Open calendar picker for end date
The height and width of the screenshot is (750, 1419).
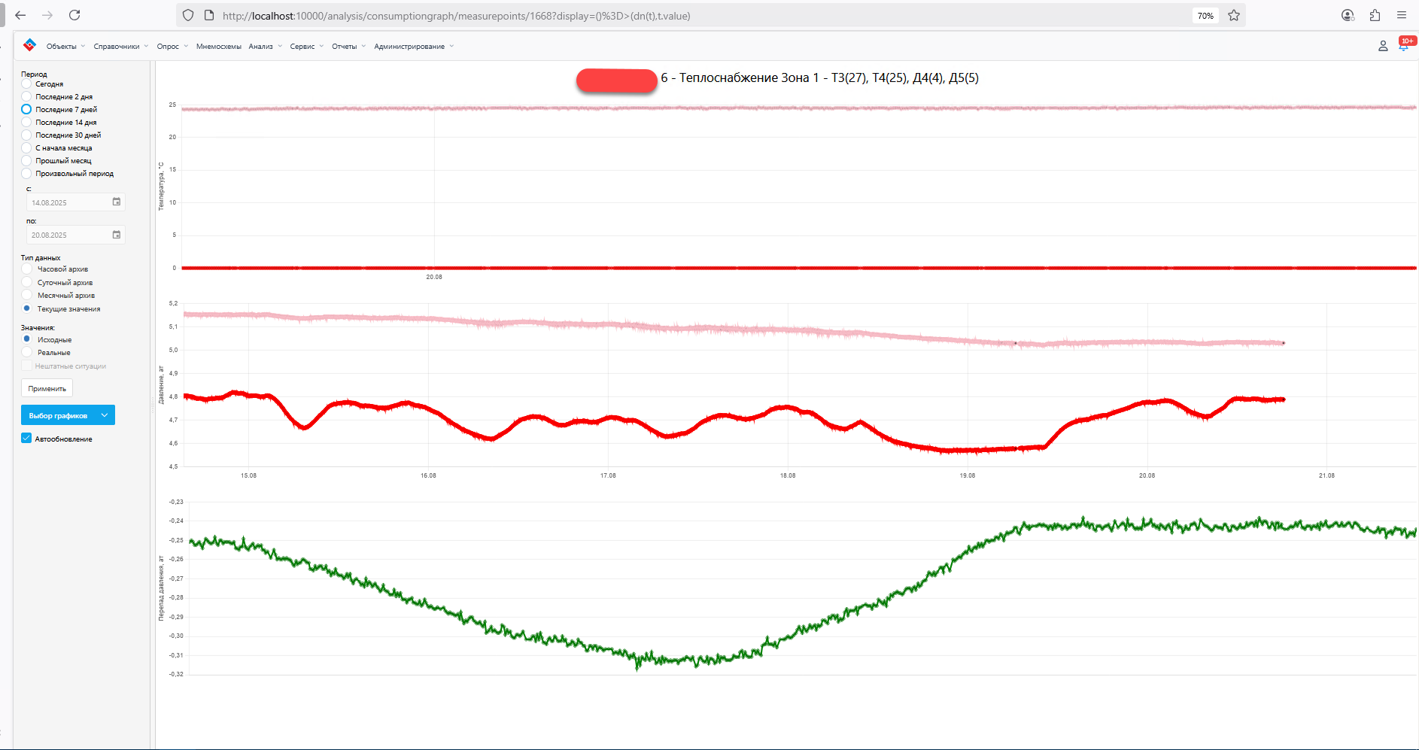coord(117,235)
